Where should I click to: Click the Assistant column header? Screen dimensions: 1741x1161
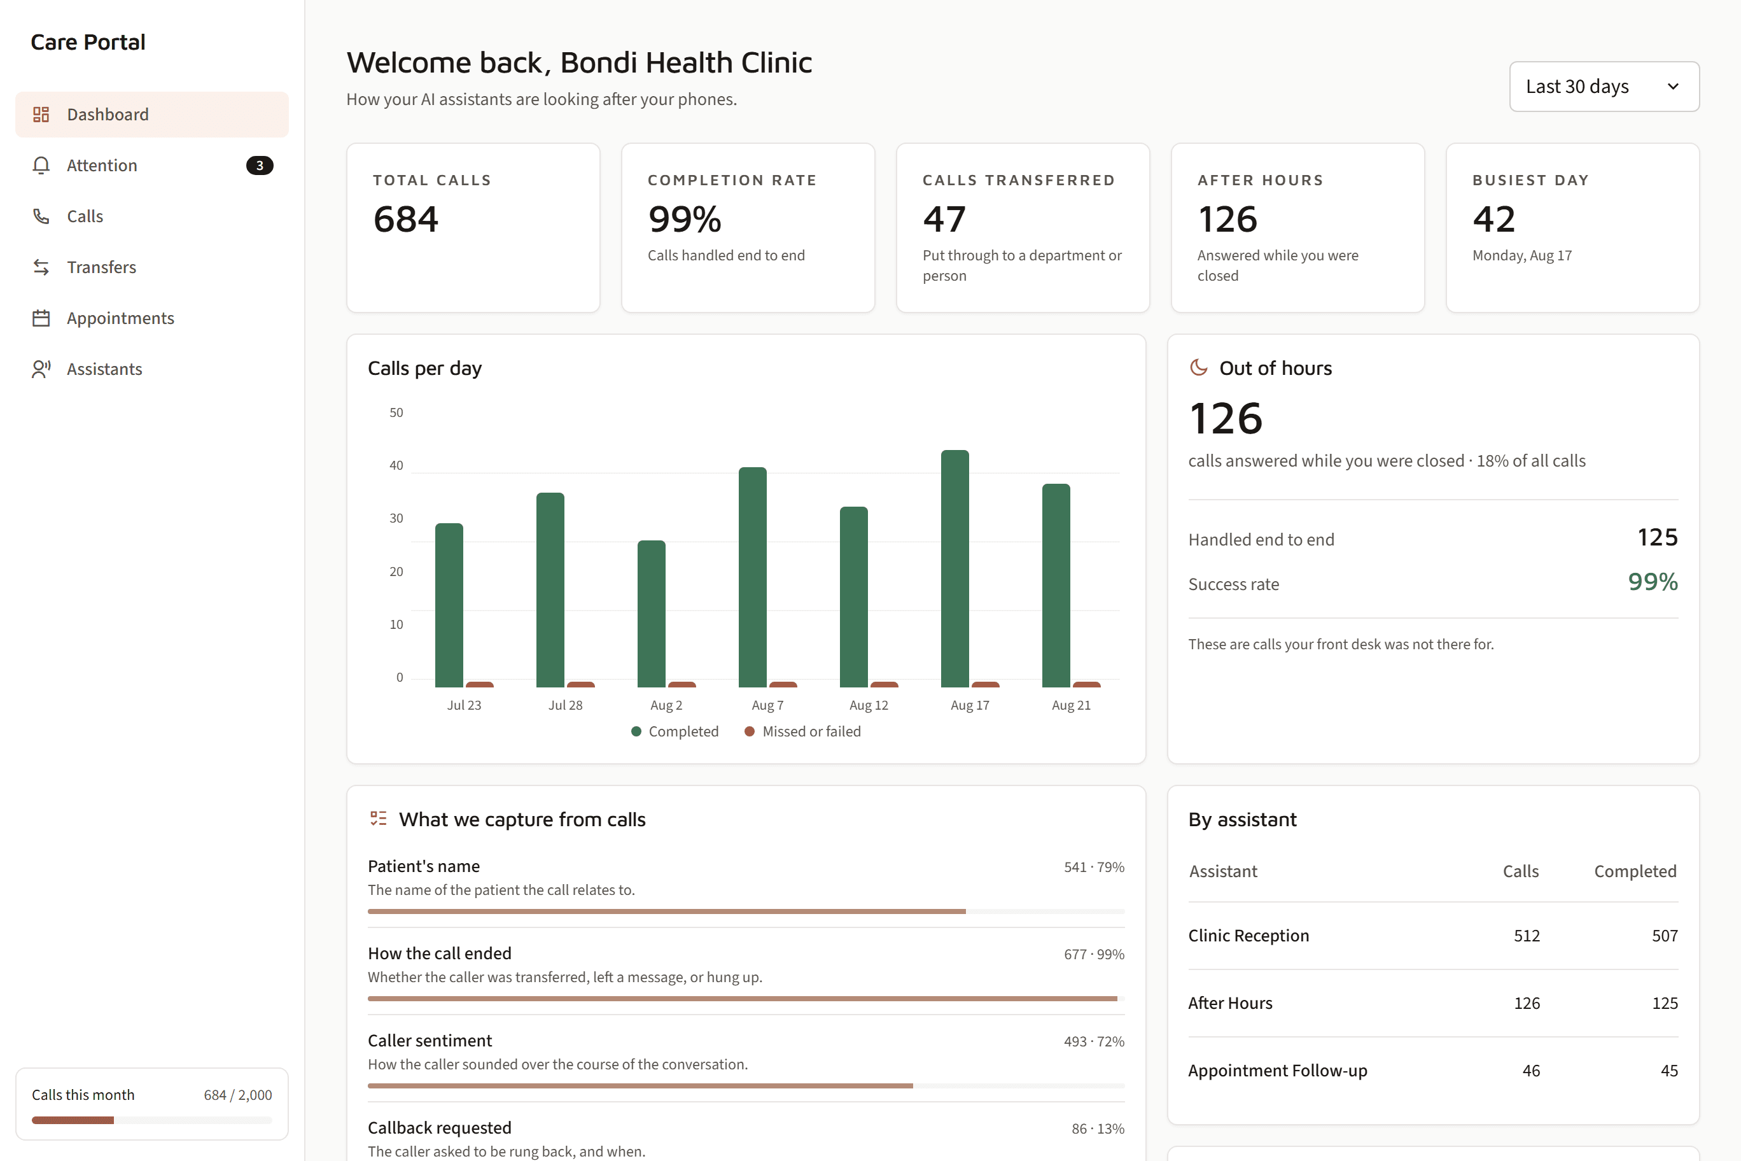click(x=1223, y=871)
